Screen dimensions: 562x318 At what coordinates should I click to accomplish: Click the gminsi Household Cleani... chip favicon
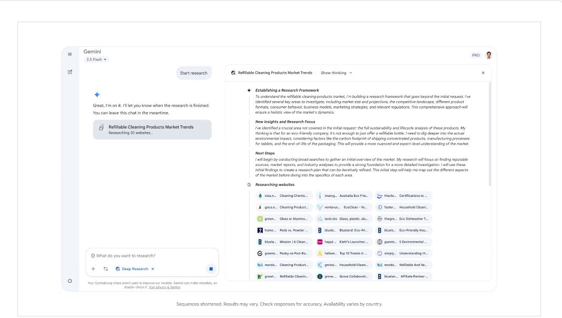(320, 265)
